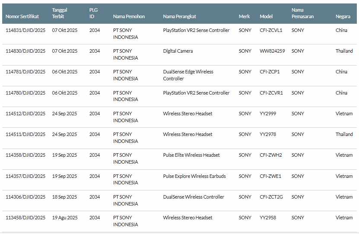Select the Pulse Explore Wireless Earbuds row
The height and width of the screenshot is (234, 359).
(194, 176)
